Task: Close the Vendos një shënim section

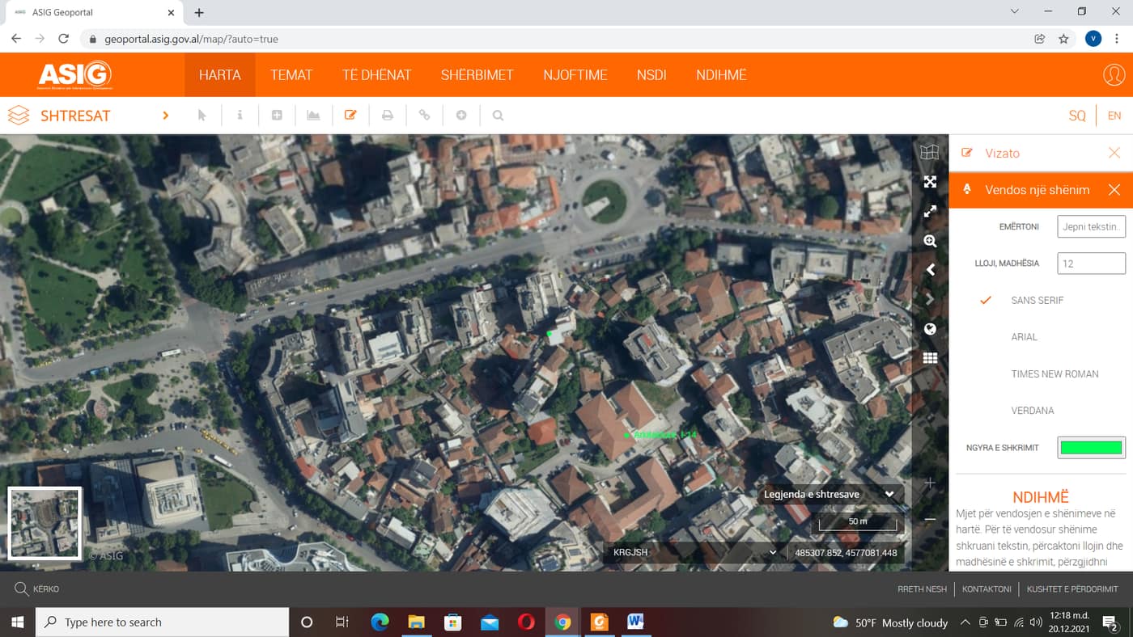Action: point(1114,190)
